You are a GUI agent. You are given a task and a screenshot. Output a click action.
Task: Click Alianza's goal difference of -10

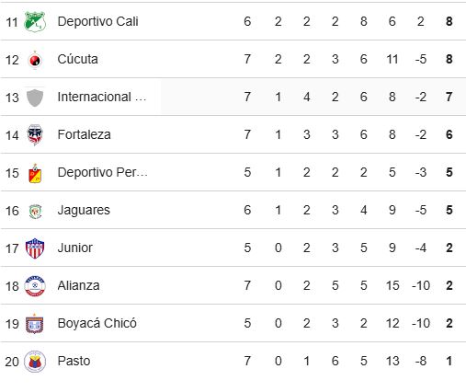click(421, 286)
